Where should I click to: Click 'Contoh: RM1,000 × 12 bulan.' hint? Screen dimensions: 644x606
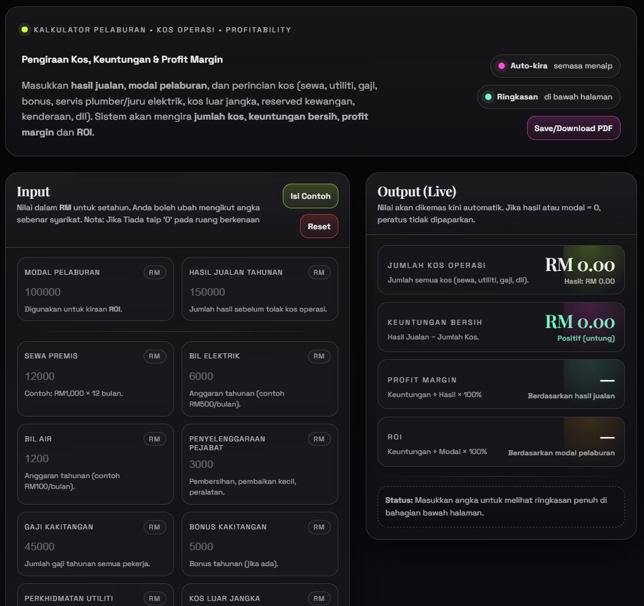(73, 393)
